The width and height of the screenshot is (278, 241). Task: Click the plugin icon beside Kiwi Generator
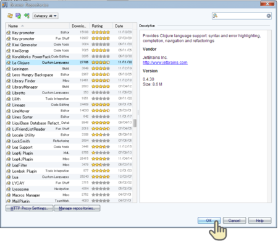tap(9, 45)
